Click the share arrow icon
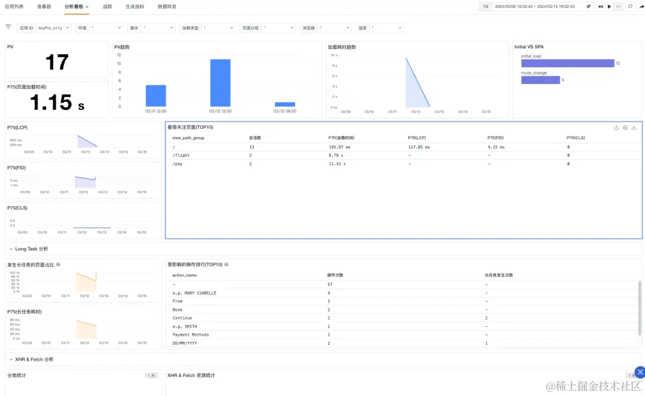The image size is (645, 396). pyautogui.click(x=641, y=7)
